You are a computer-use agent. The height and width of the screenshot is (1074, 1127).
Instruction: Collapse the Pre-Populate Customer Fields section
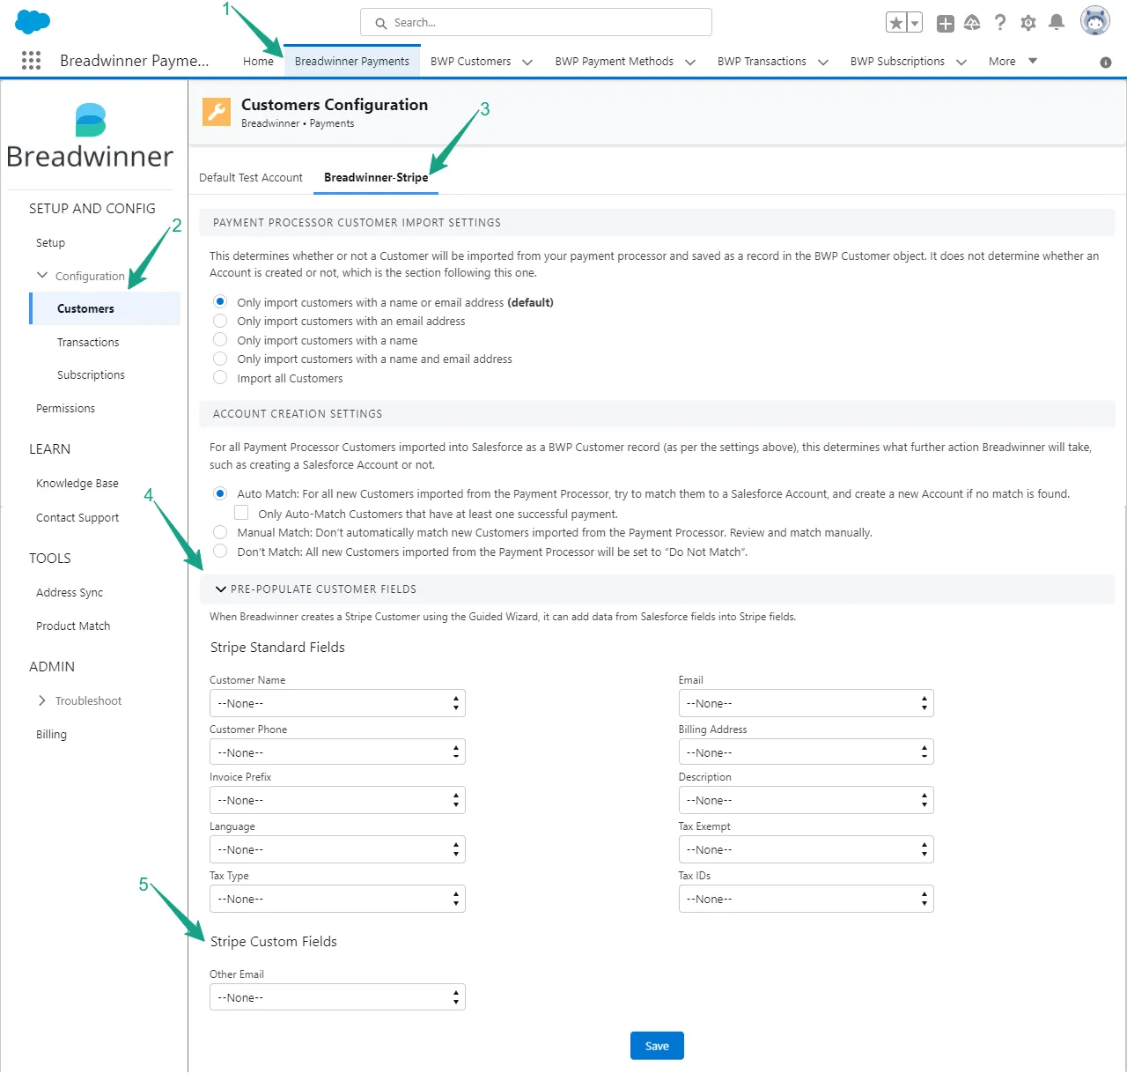point(221,589)
